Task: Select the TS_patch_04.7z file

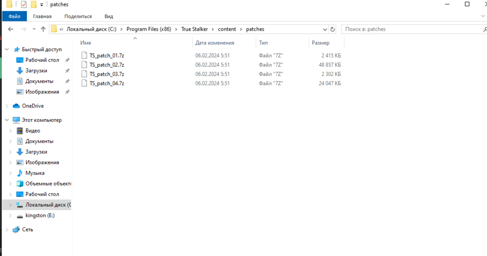Action: click(107, 83)
